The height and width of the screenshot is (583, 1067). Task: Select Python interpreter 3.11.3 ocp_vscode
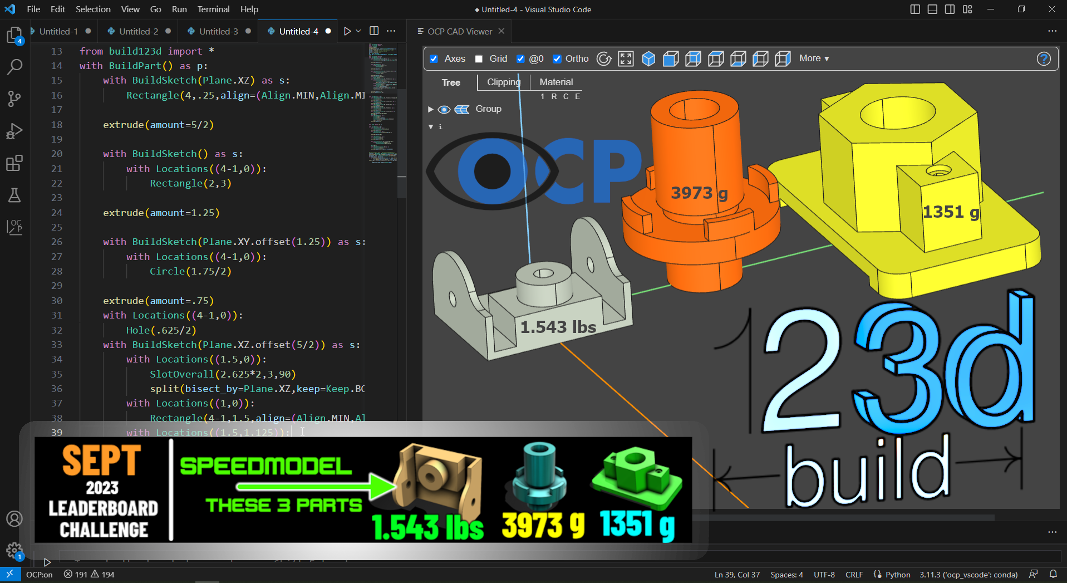(x=968, y=575)
